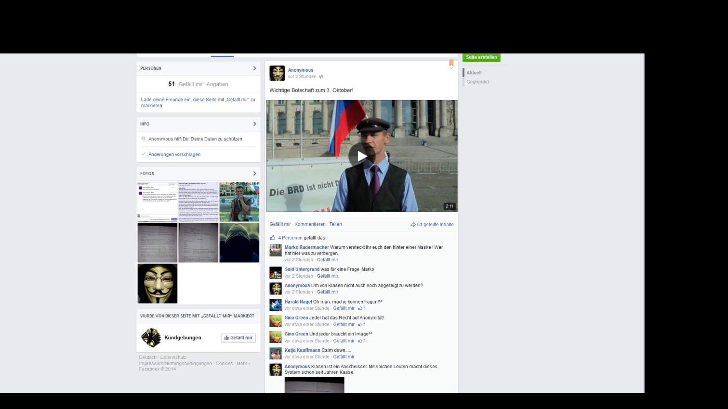This screenshot has width=728, height=409.
Task: Click the 'Harald Nagel' commenter name
Action: point(298,302)
